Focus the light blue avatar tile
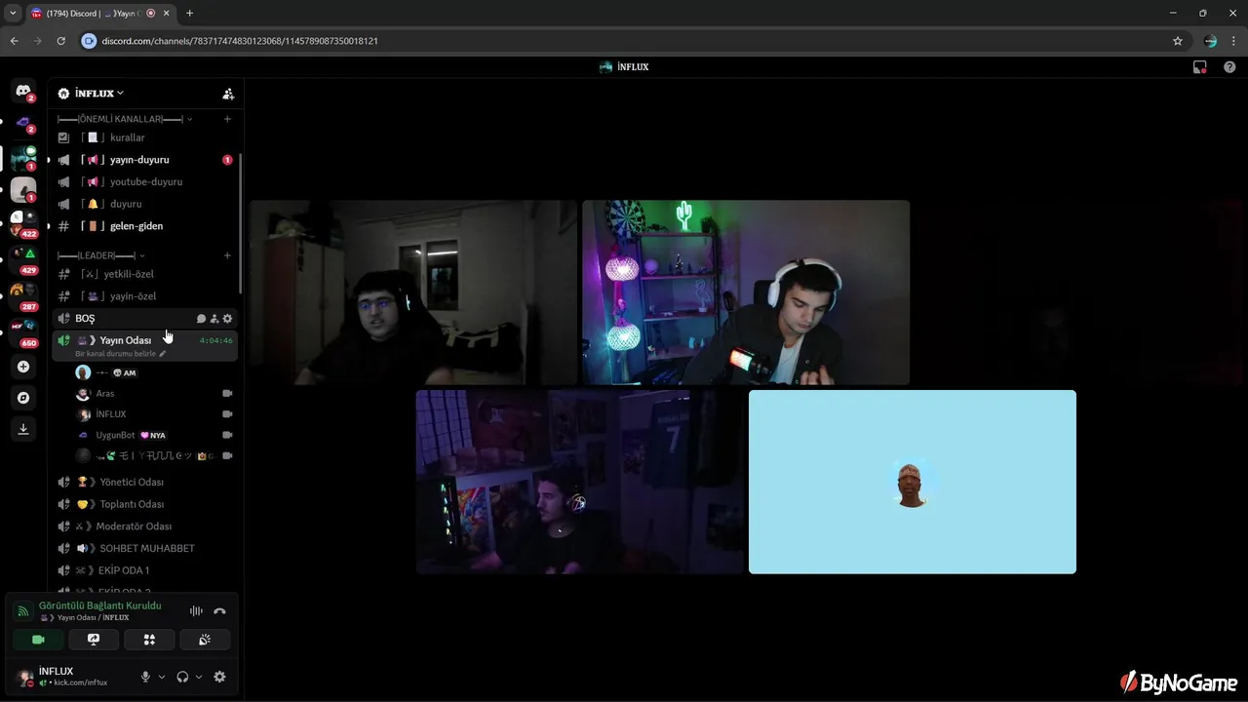Image resolution: width=1248 pixels, height=702 pixels. pos(913,482)
